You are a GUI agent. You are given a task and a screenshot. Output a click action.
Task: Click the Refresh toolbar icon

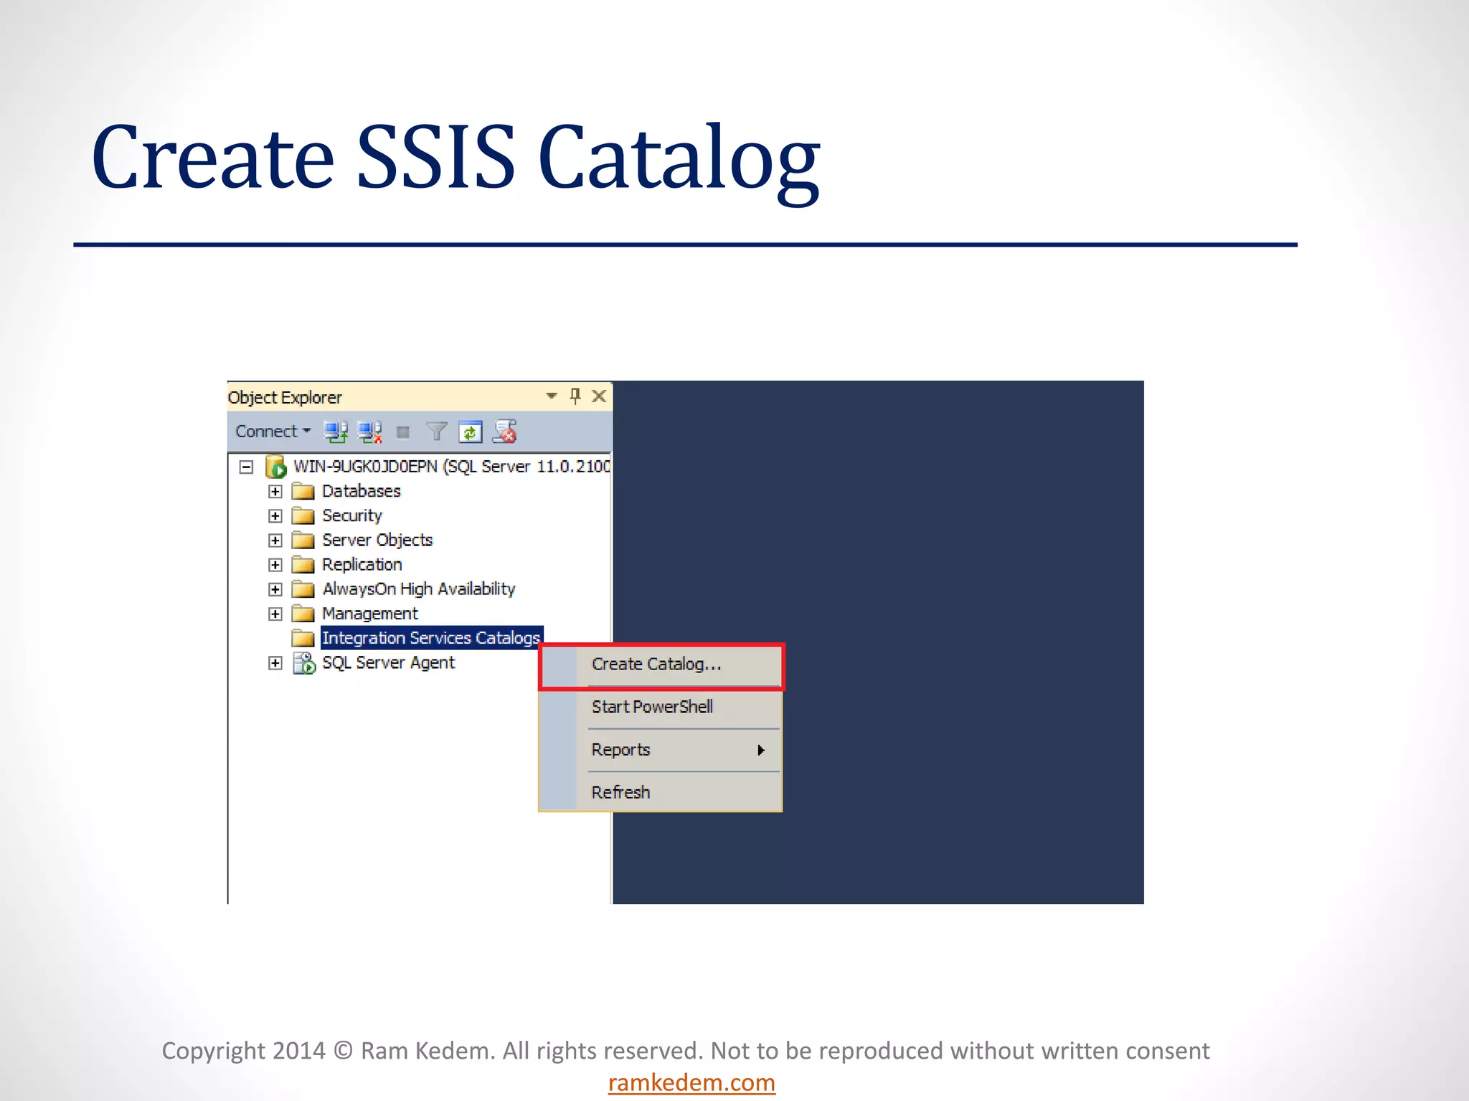click(470, 432)
